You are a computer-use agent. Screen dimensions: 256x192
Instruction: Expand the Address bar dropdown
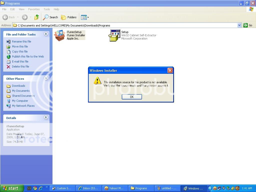tap(239, 25)
